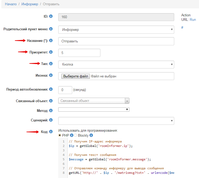Viewport: 199px width, 178px height.
Task: Select the Blockly radio button
Action: click(75, 135)
